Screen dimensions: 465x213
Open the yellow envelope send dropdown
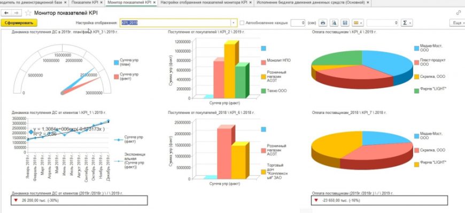tap(358, 23)
